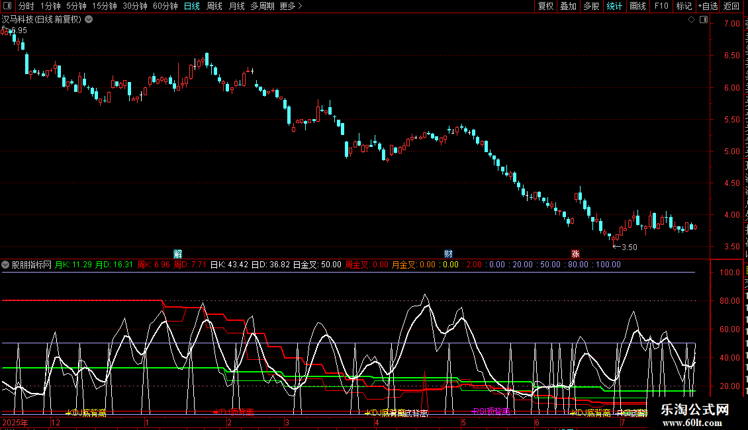Click the 财 financial marker icon
This screenshot has height=430, width=748.
click(448, 253)
